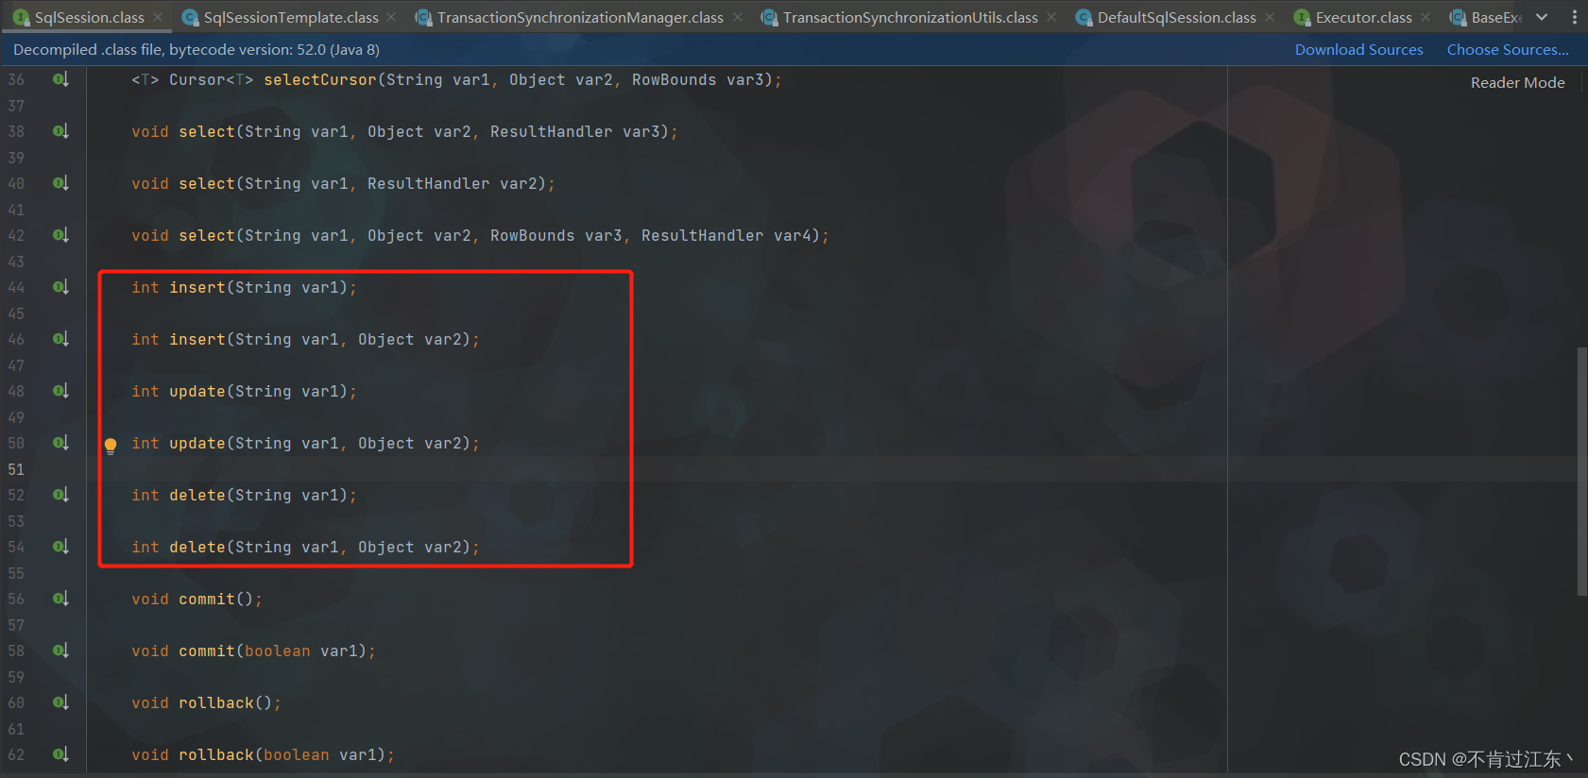The image size is (1588, 778).
Task: Close the Executor.class tab
Action: point(1426,17)
